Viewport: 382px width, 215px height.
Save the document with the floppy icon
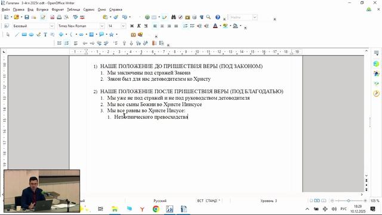tap(27, 17)
